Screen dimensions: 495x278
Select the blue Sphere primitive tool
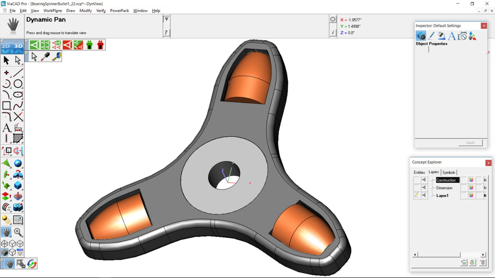click(18, 163)
